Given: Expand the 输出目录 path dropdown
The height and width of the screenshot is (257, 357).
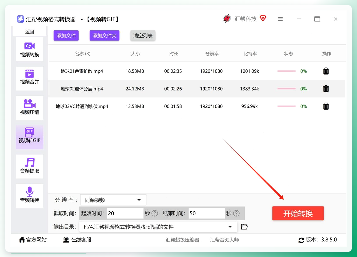Looking at the screenshot, I should [x=158, y=227].
